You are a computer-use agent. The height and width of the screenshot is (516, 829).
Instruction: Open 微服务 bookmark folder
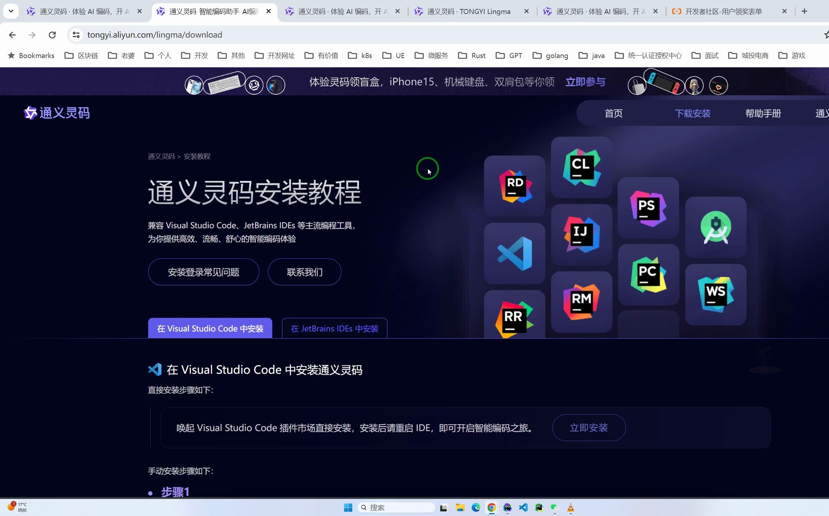click(431, 56)
